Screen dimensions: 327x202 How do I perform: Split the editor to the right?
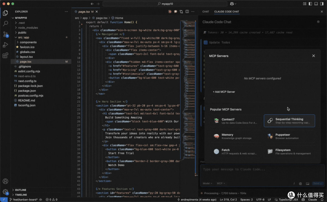[x=187, y=12]
